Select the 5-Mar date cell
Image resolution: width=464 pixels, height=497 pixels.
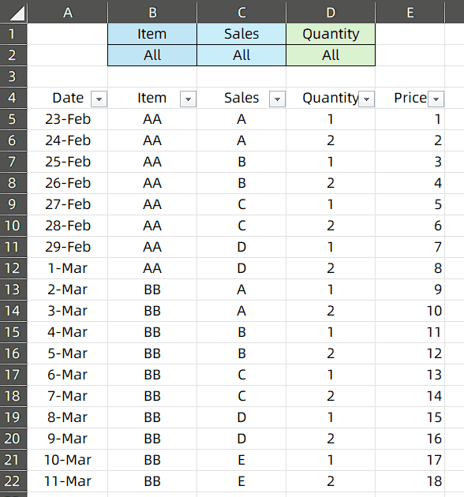[x=68, y=353]
